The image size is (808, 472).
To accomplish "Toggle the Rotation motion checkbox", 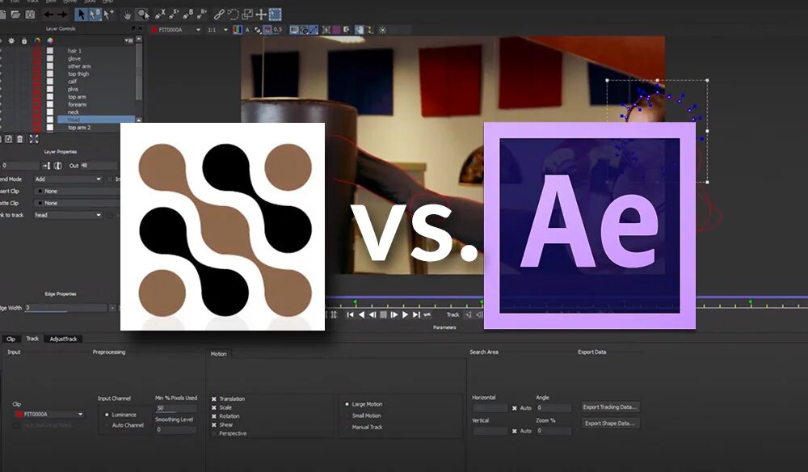I will (x=214, y=416).
